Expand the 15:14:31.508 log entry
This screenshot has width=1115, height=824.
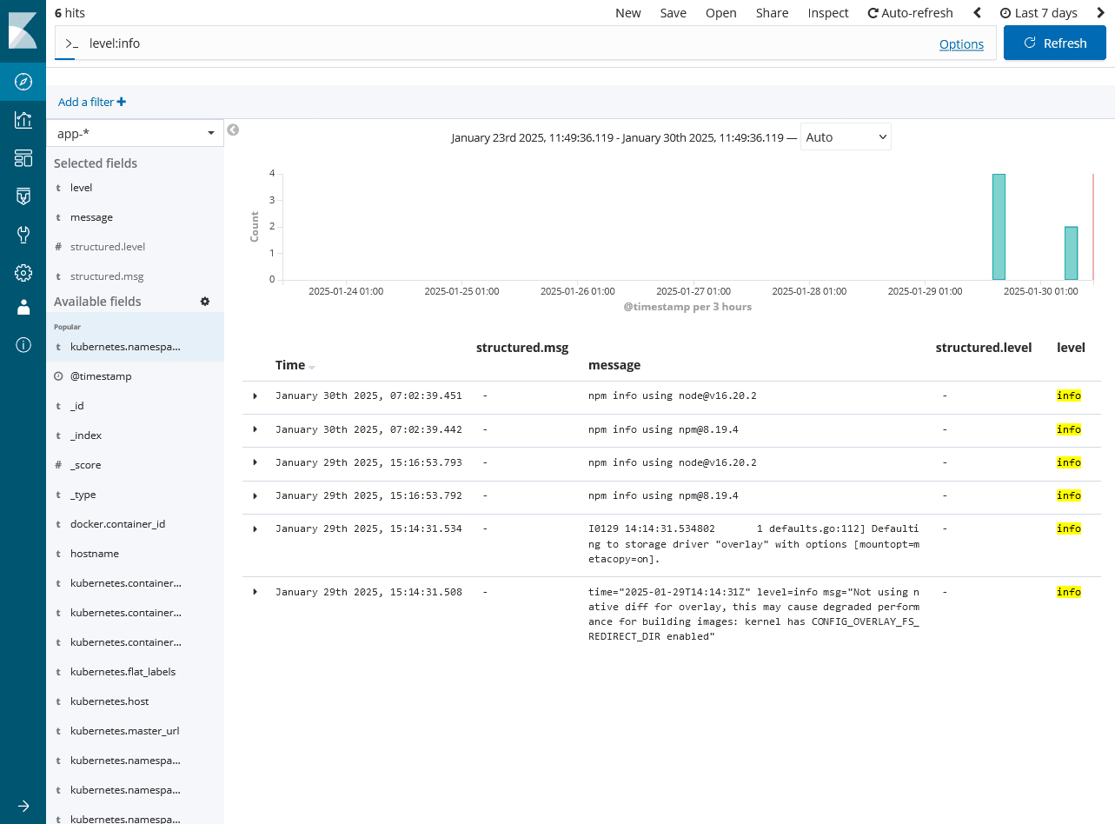pos(255,592)
